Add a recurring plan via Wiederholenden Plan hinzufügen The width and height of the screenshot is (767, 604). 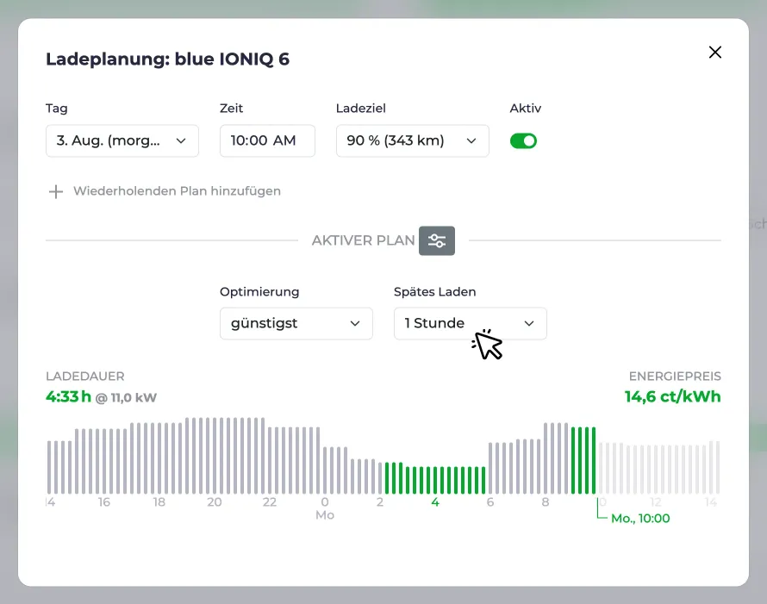177,191
